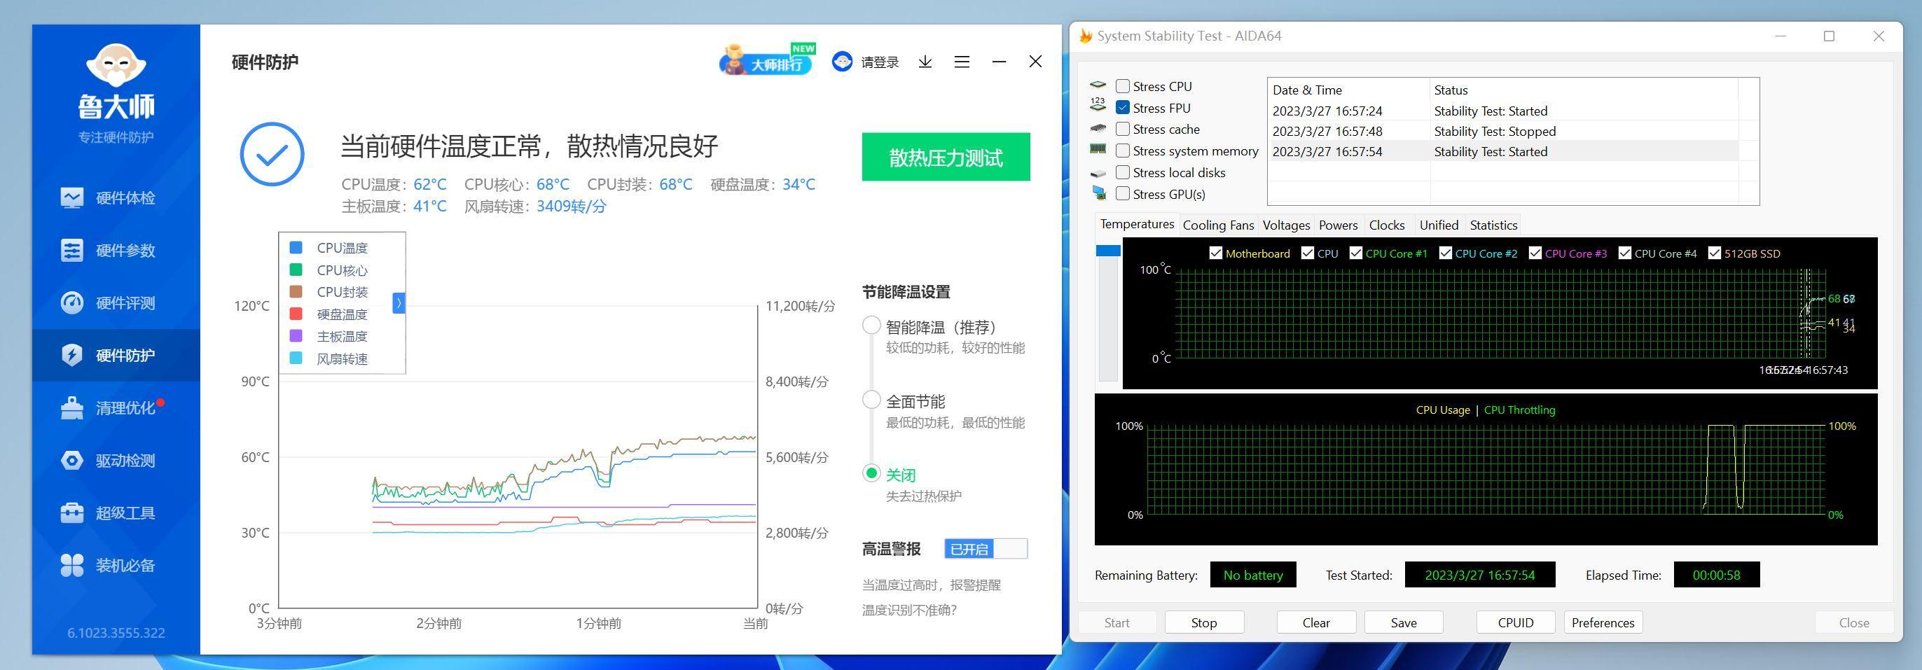Switch to Voltages tab
This screenshot has height=670, width=1922.
tap(1285, 225)
